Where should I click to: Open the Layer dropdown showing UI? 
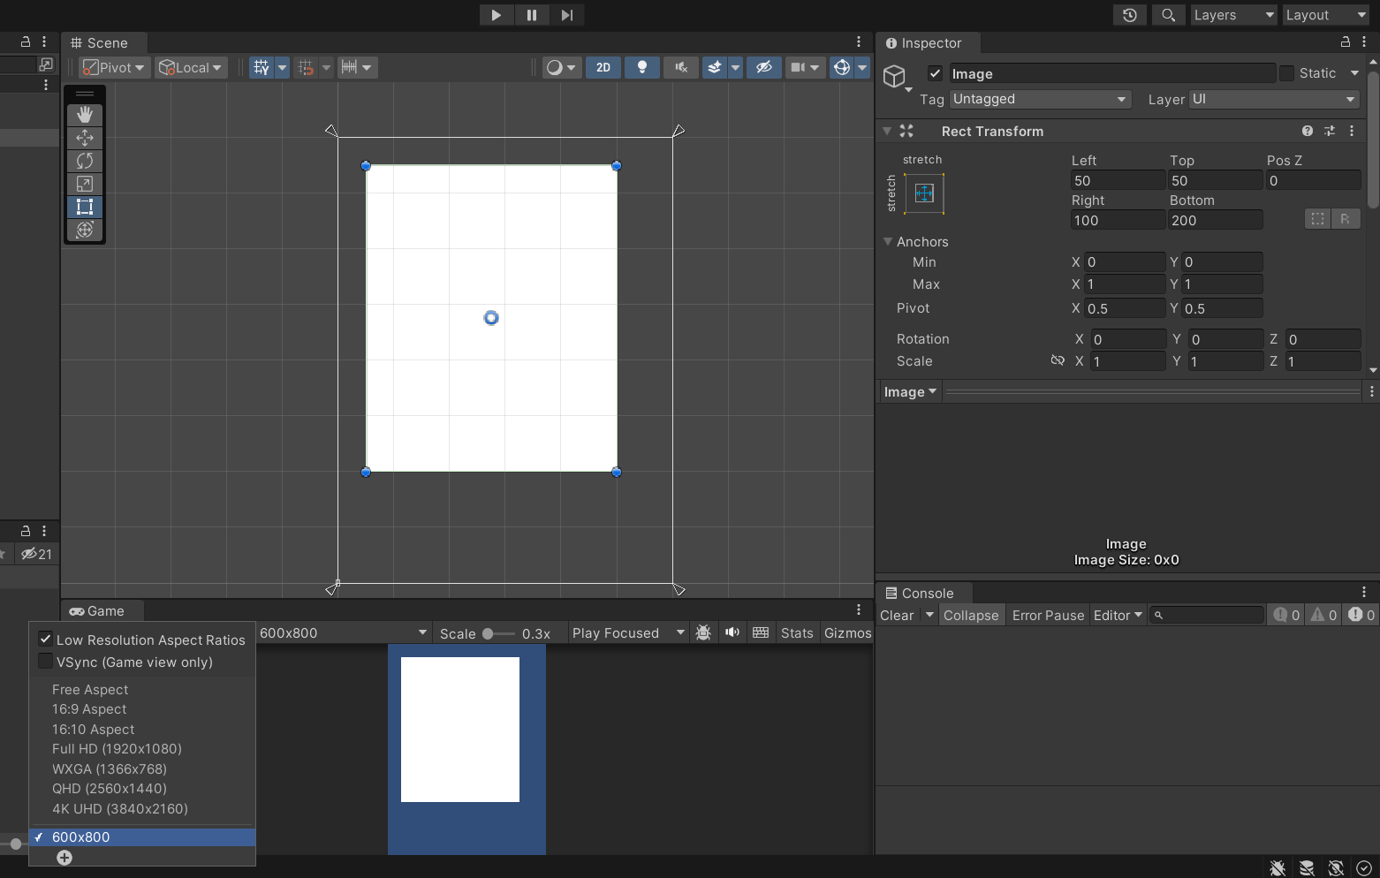pyautogui.click(x=1273, y=99)
